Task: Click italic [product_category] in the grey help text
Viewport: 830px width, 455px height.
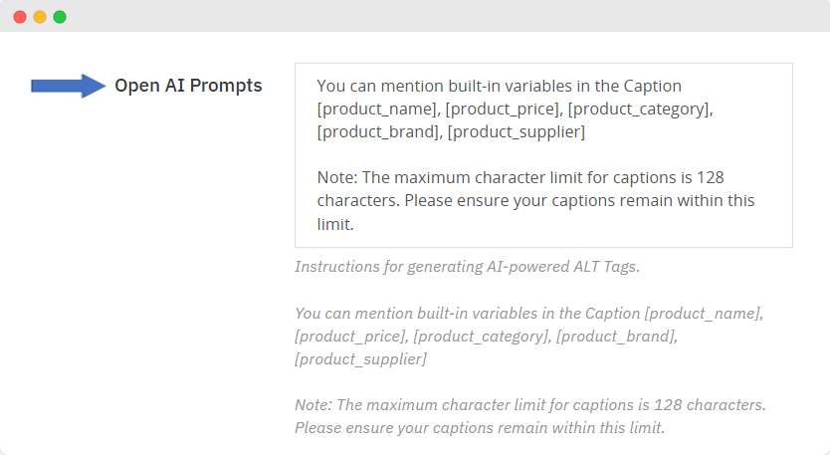Action: [x=481, y=337]
